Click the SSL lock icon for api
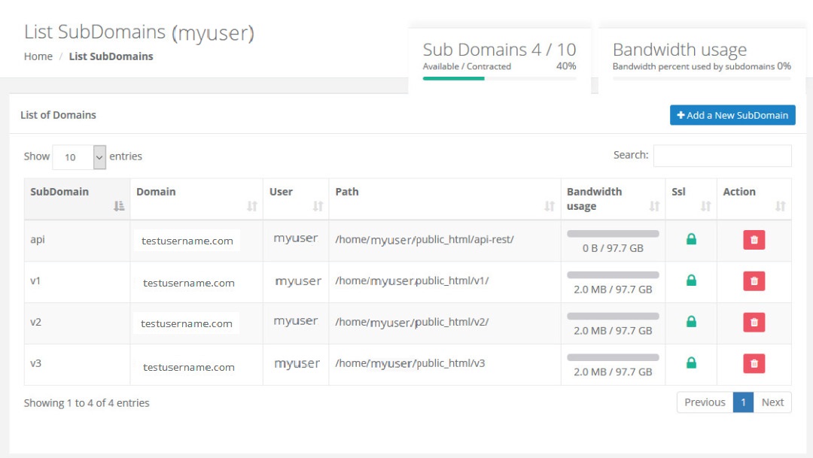 pyautogui.click(x=691, y=239)
